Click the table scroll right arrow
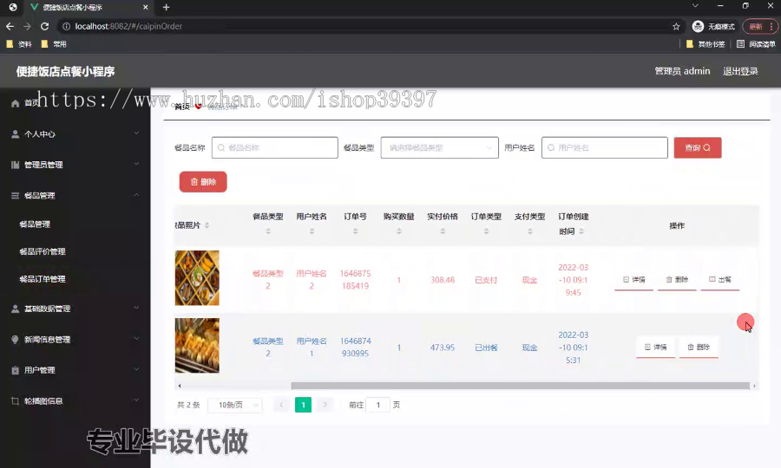This screenshot has height=468, width=781. pos(754,386)
